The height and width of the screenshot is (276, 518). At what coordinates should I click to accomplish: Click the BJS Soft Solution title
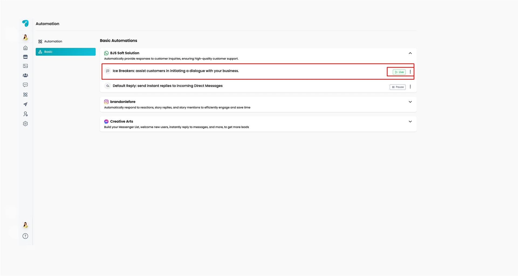point(125,53)
